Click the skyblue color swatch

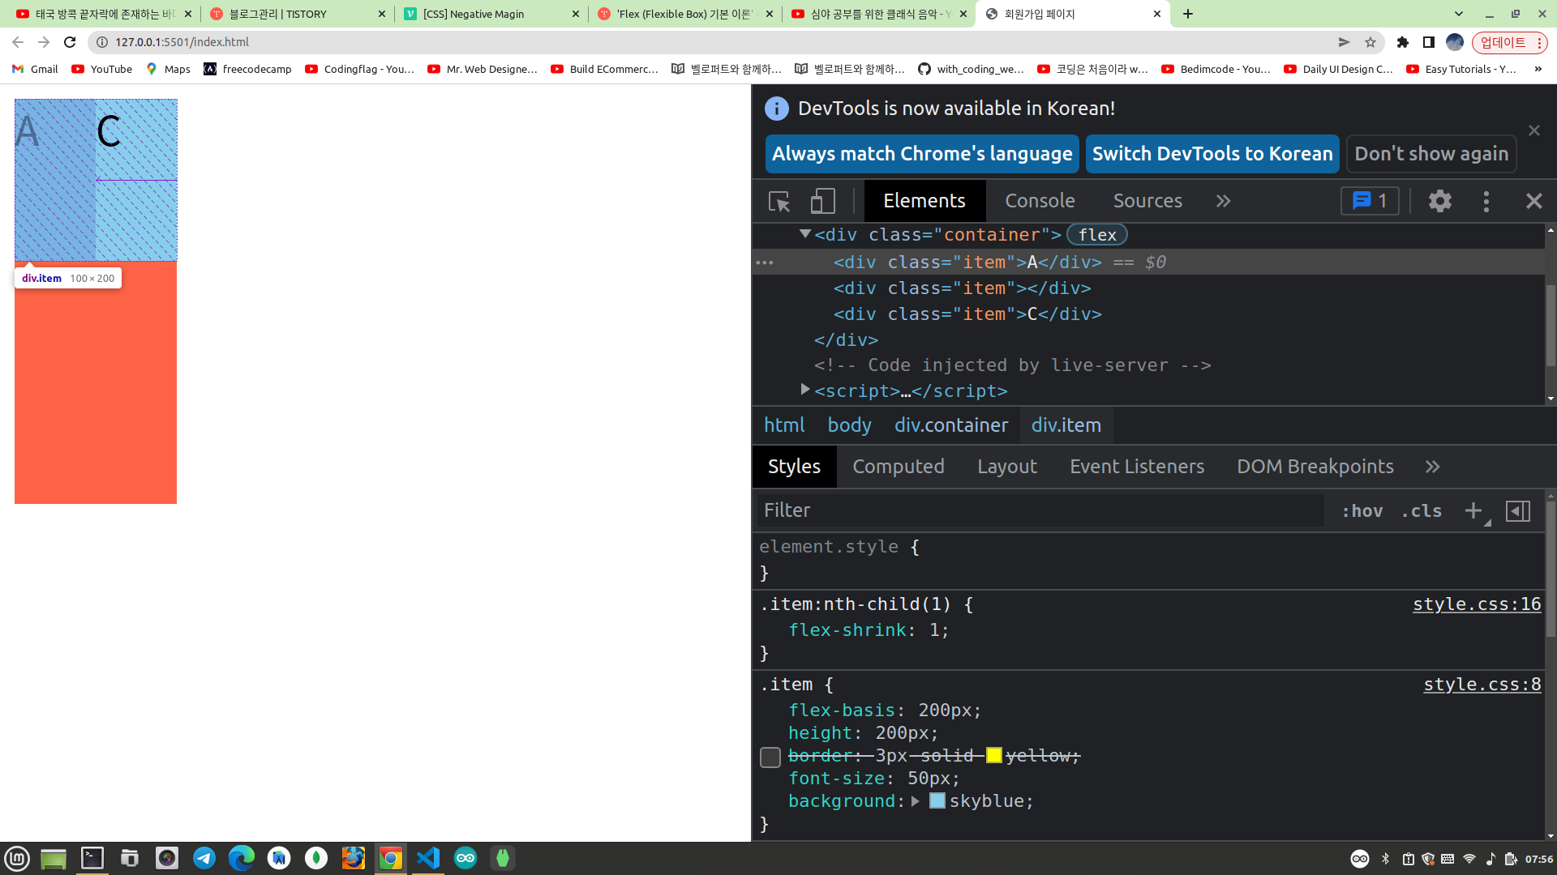pyautogui.click(x=937, y=801)
